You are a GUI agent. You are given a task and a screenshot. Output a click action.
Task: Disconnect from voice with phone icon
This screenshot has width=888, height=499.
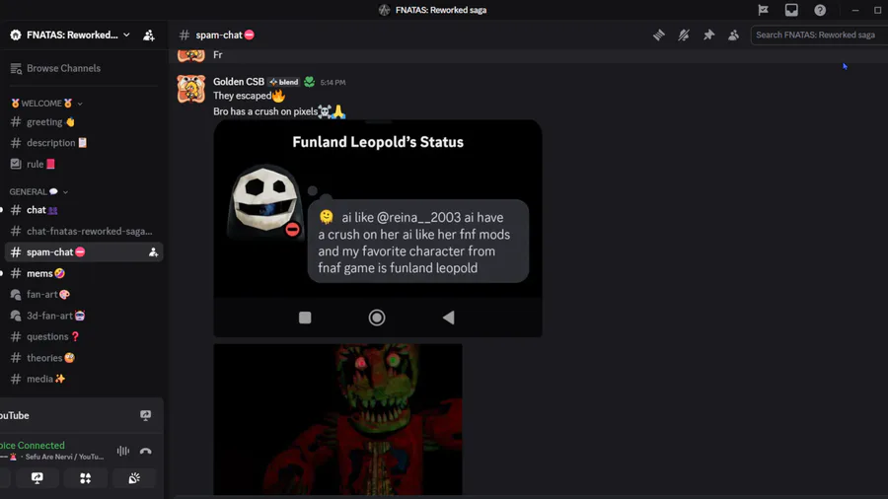click(x=146, y=451)
